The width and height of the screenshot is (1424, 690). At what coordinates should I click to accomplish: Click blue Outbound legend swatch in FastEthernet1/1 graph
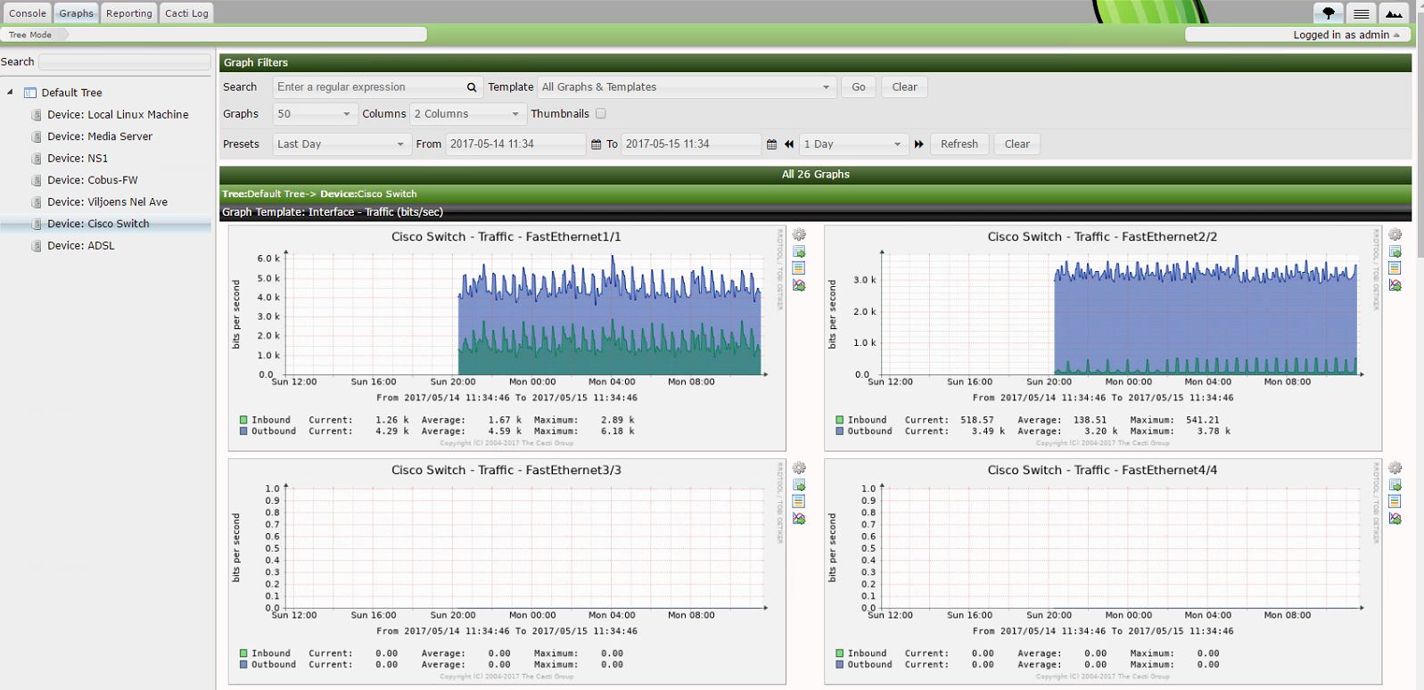(243, 431)
